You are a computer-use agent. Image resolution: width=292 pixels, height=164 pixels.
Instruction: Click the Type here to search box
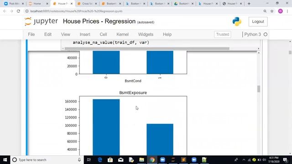point(47,160)
